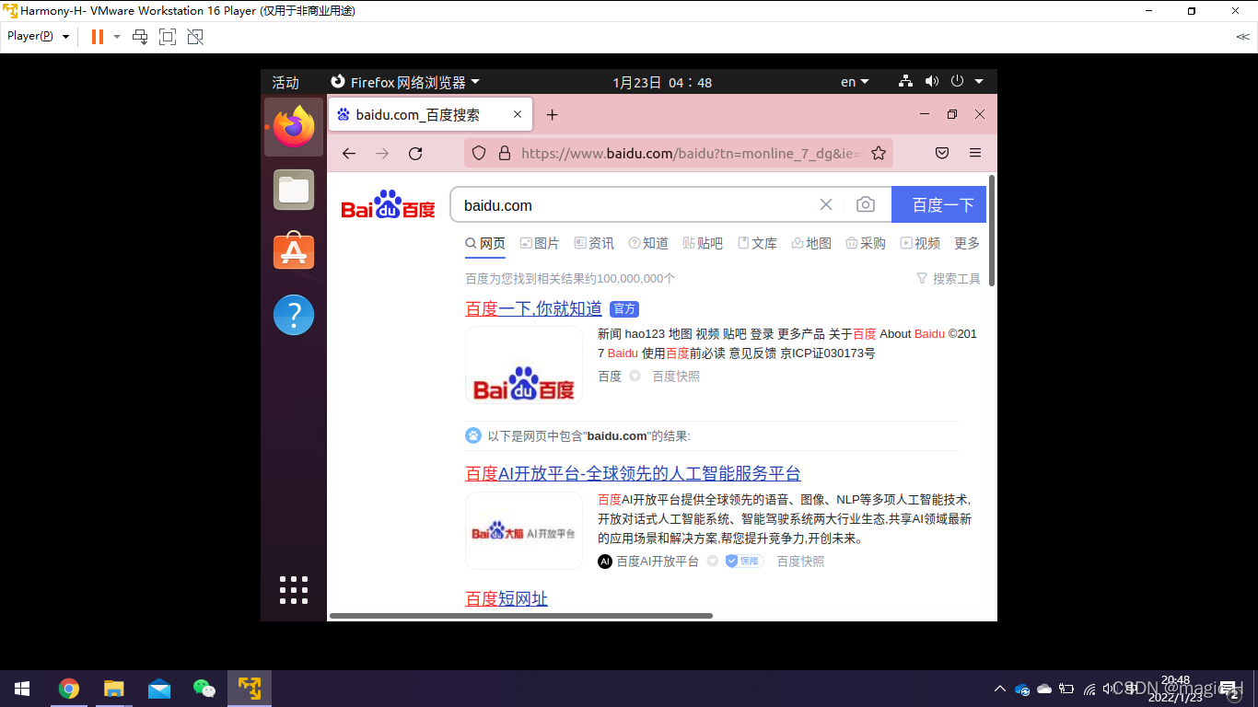This screenshot has height=707, width=1258.
Task: Open the Player menu
Action: [x=39, y=37]
